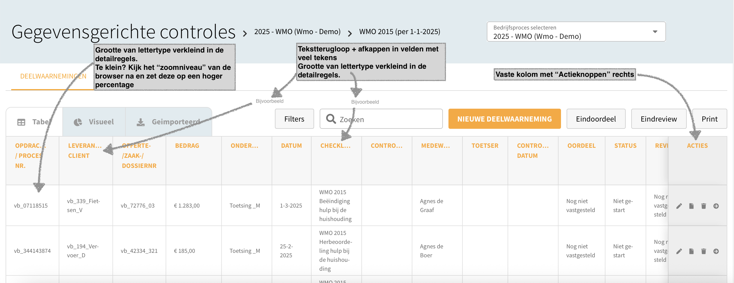Click the Nieuwe Deelwaarneming button
Image resolution: width=734 pixels, height=283 pixels.
click(x=504, y=119)
